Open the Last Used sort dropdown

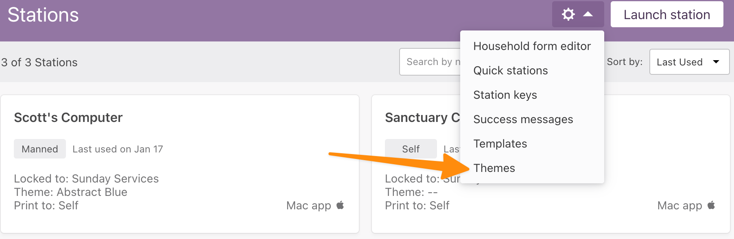click(x=689, y=62)
